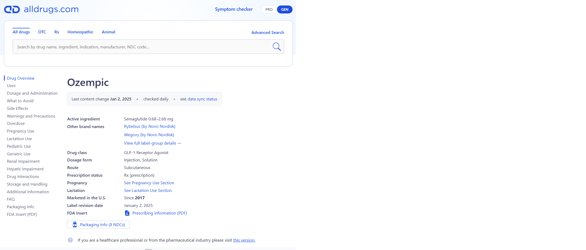Click Packaging Info (8 NDCs) button
This screenshot has width=586, height=250.
(98, 225)
